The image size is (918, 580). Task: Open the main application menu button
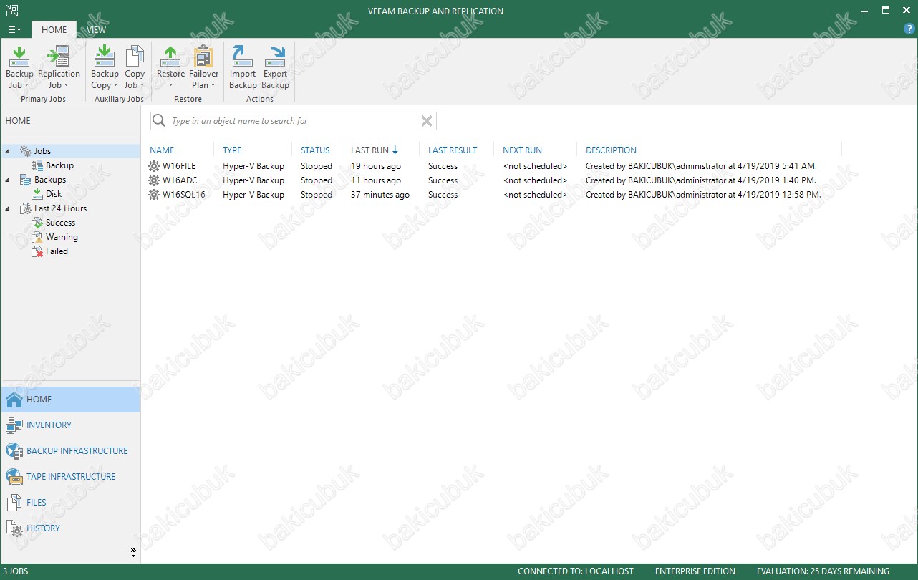(x=14, y=29)
